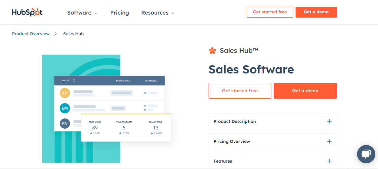
Task: Click the BUYING ROLE column header
Action: (123, 81)
